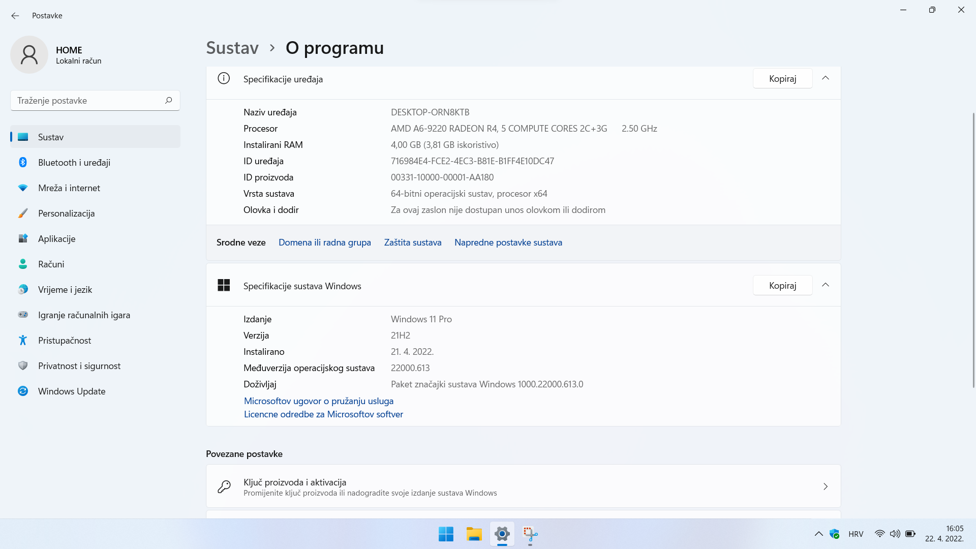Select Privatnost i sigurnost
The image size is (976, 549).
tap(95, 365)
